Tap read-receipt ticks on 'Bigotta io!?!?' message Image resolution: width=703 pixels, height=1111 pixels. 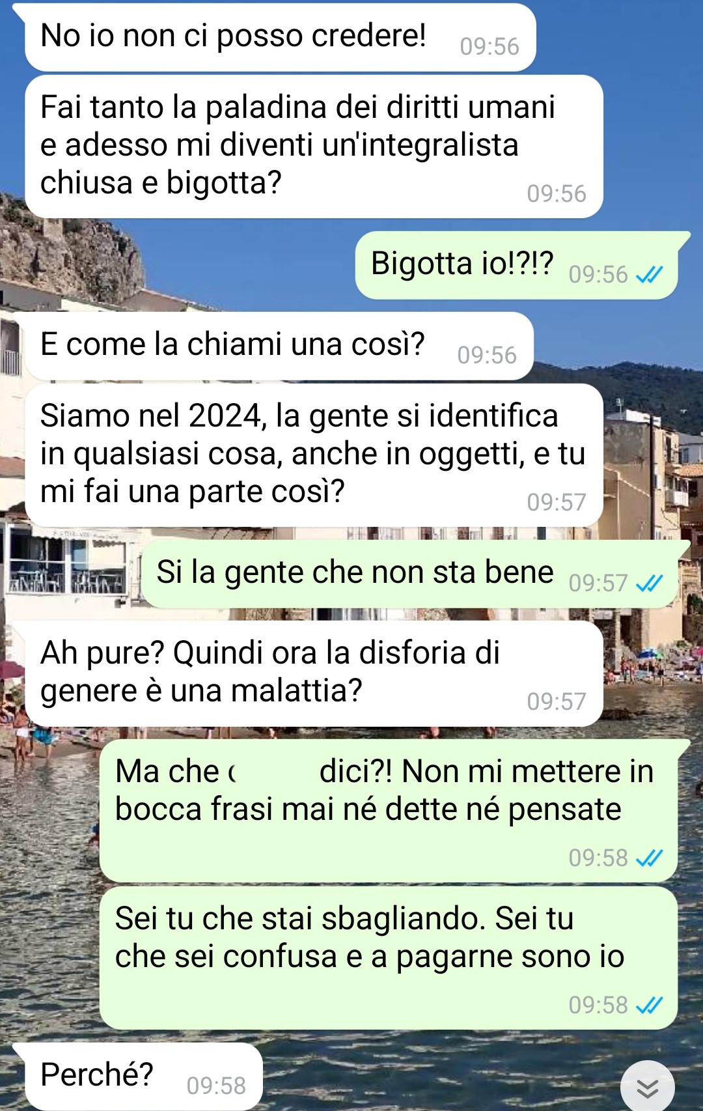649,275
